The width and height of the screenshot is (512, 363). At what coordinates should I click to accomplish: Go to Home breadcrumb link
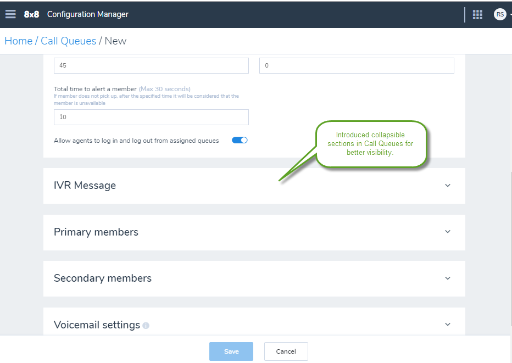[19, 41]
